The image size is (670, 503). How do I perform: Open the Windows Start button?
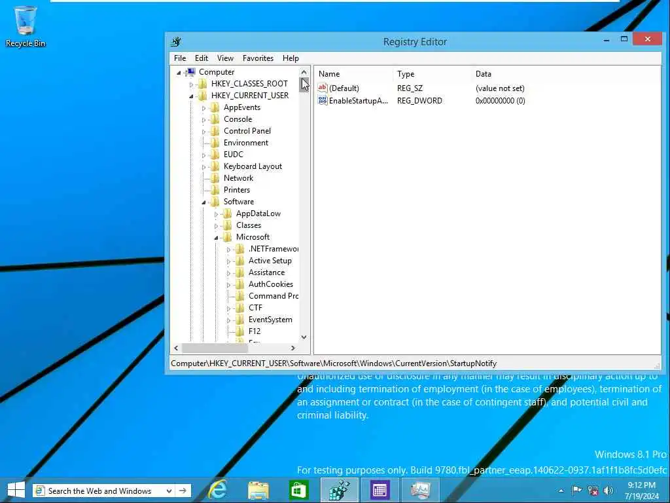pyautogui.click(x=16, y=490)
